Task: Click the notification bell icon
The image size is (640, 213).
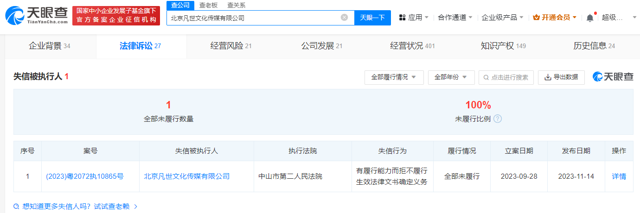Action: point(589,18)
